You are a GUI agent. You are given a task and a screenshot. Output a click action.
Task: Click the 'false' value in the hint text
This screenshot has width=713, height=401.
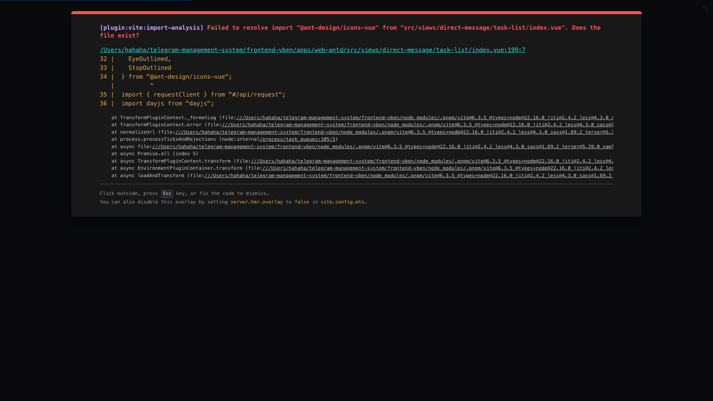[302, 202]
